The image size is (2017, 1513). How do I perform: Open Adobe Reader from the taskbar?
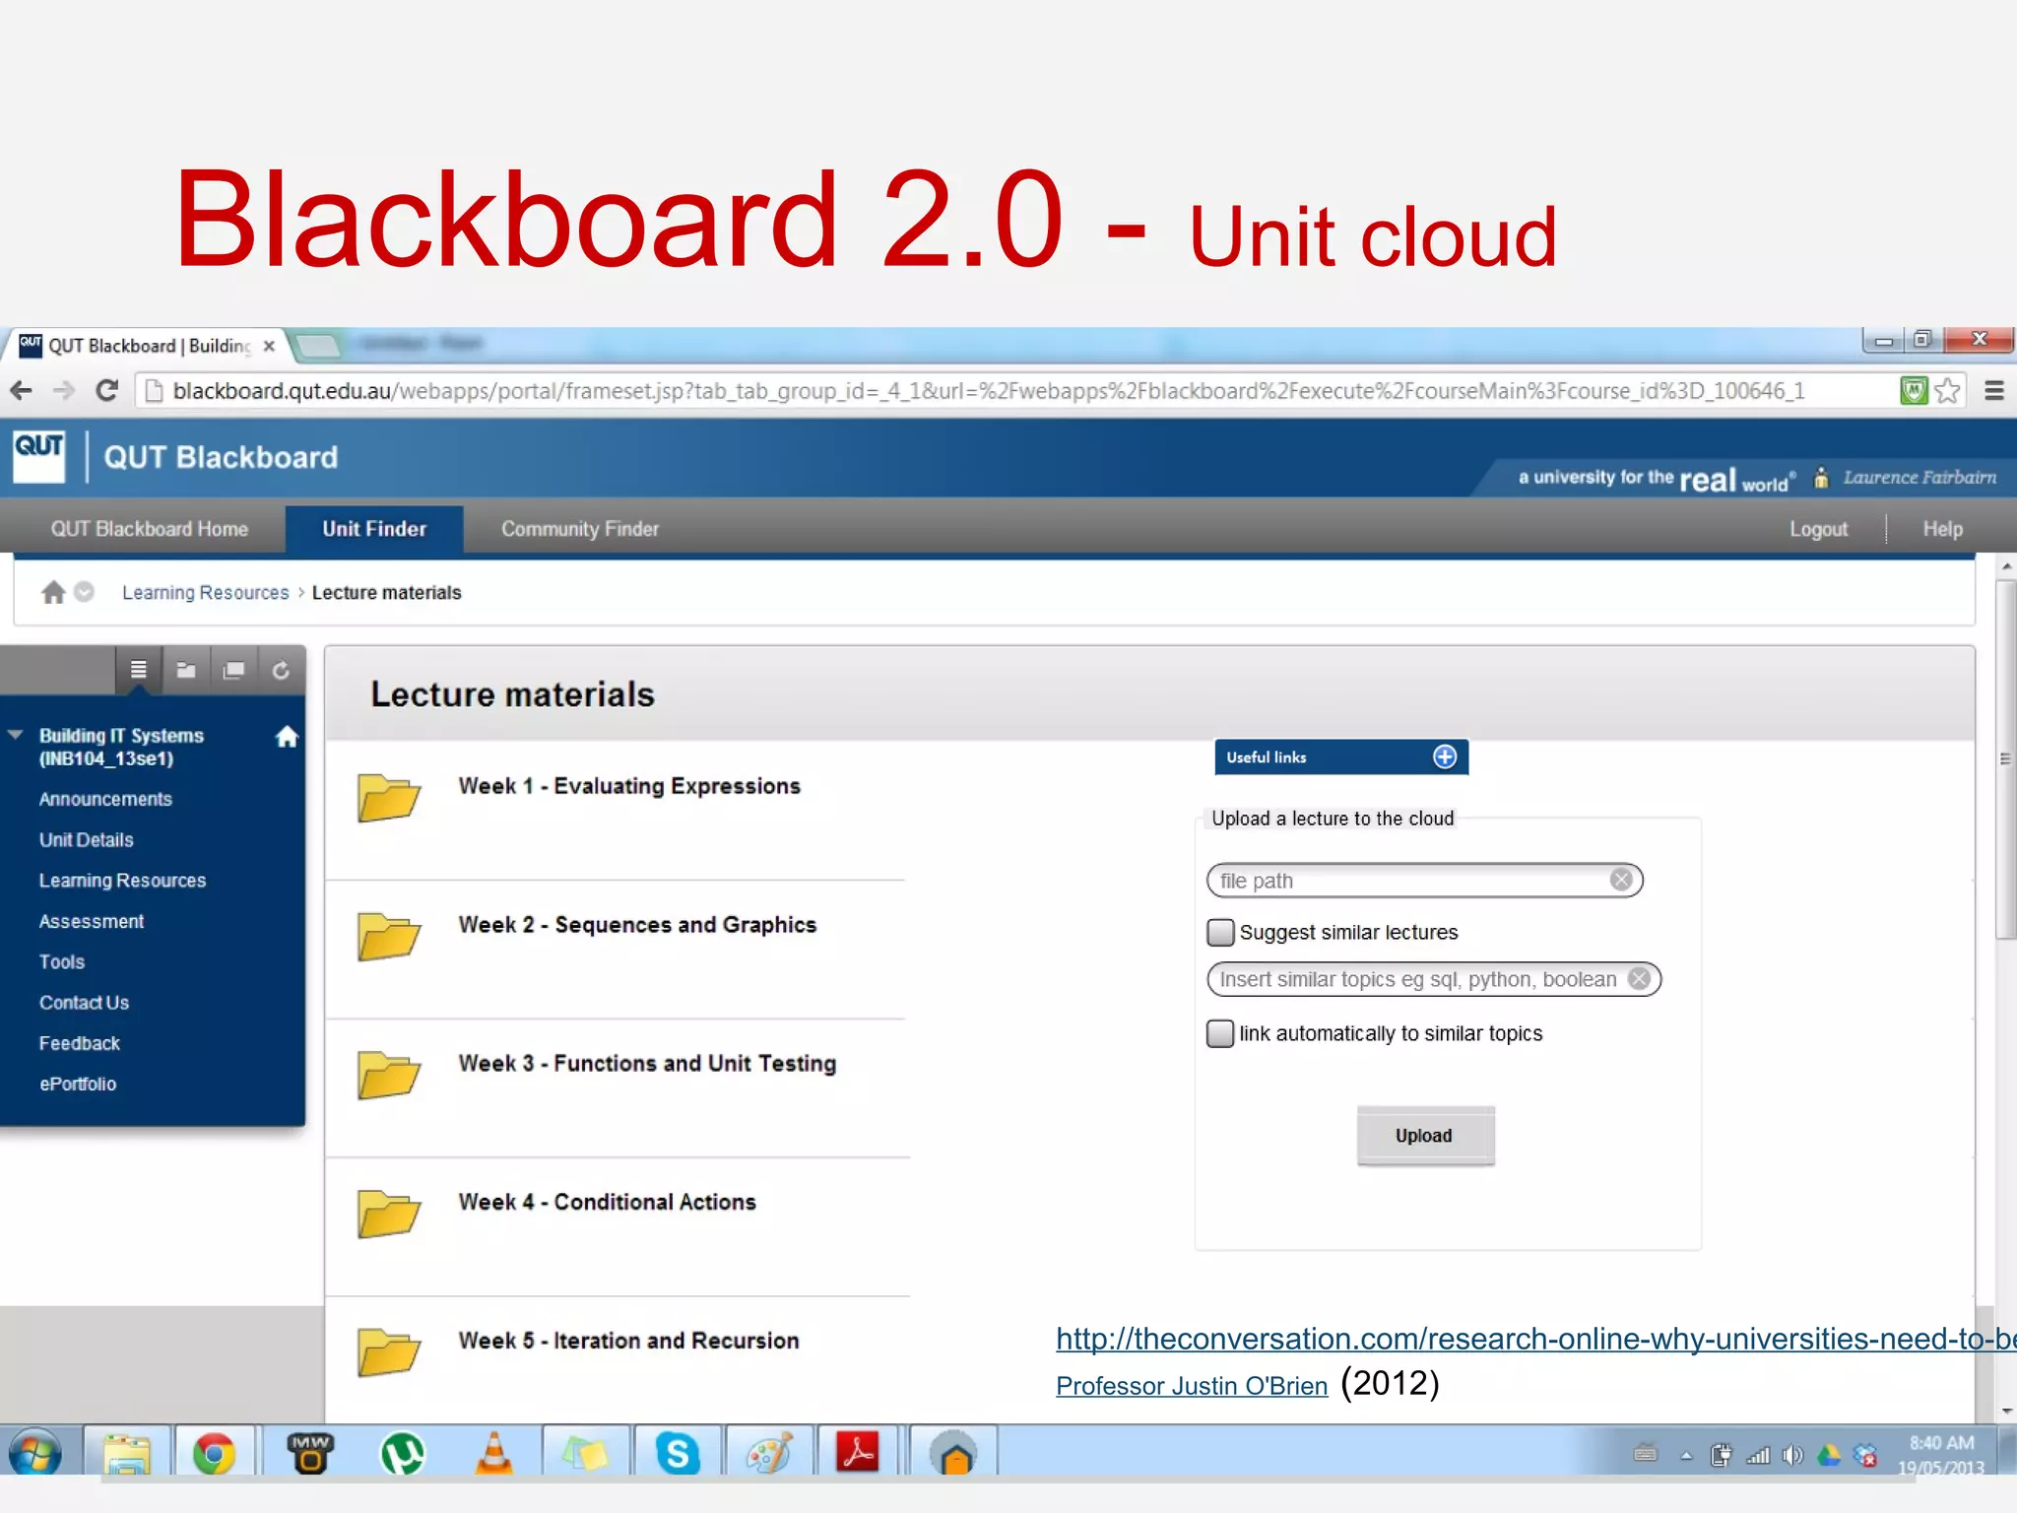coord(858,1453)
